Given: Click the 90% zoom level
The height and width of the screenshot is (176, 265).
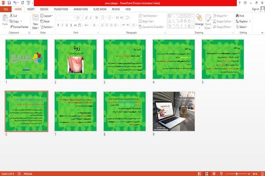Looking at the screenshot, I should point(255,174).
